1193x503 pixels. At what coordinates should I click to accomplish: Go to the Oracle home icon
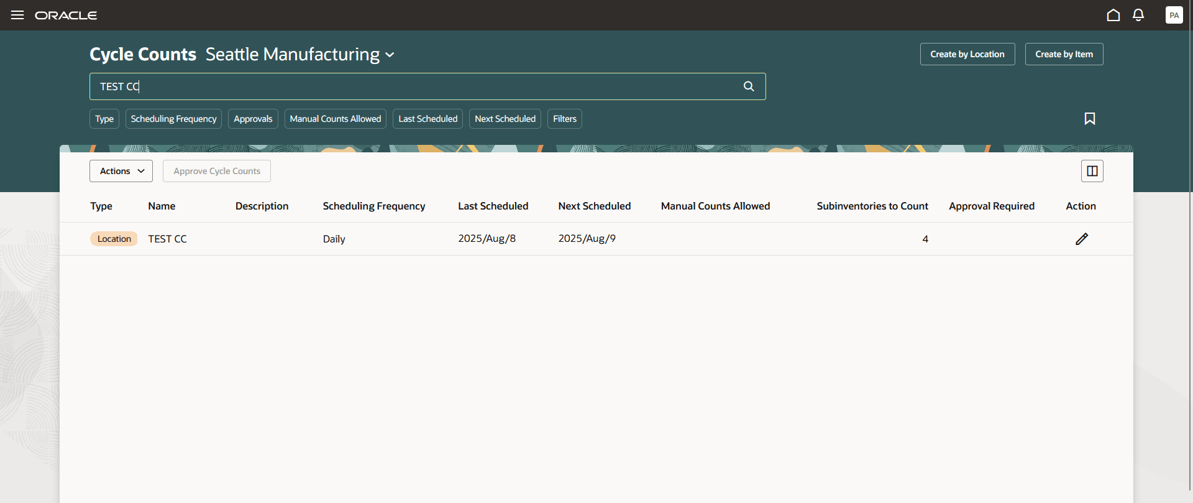click(1113, 15)
